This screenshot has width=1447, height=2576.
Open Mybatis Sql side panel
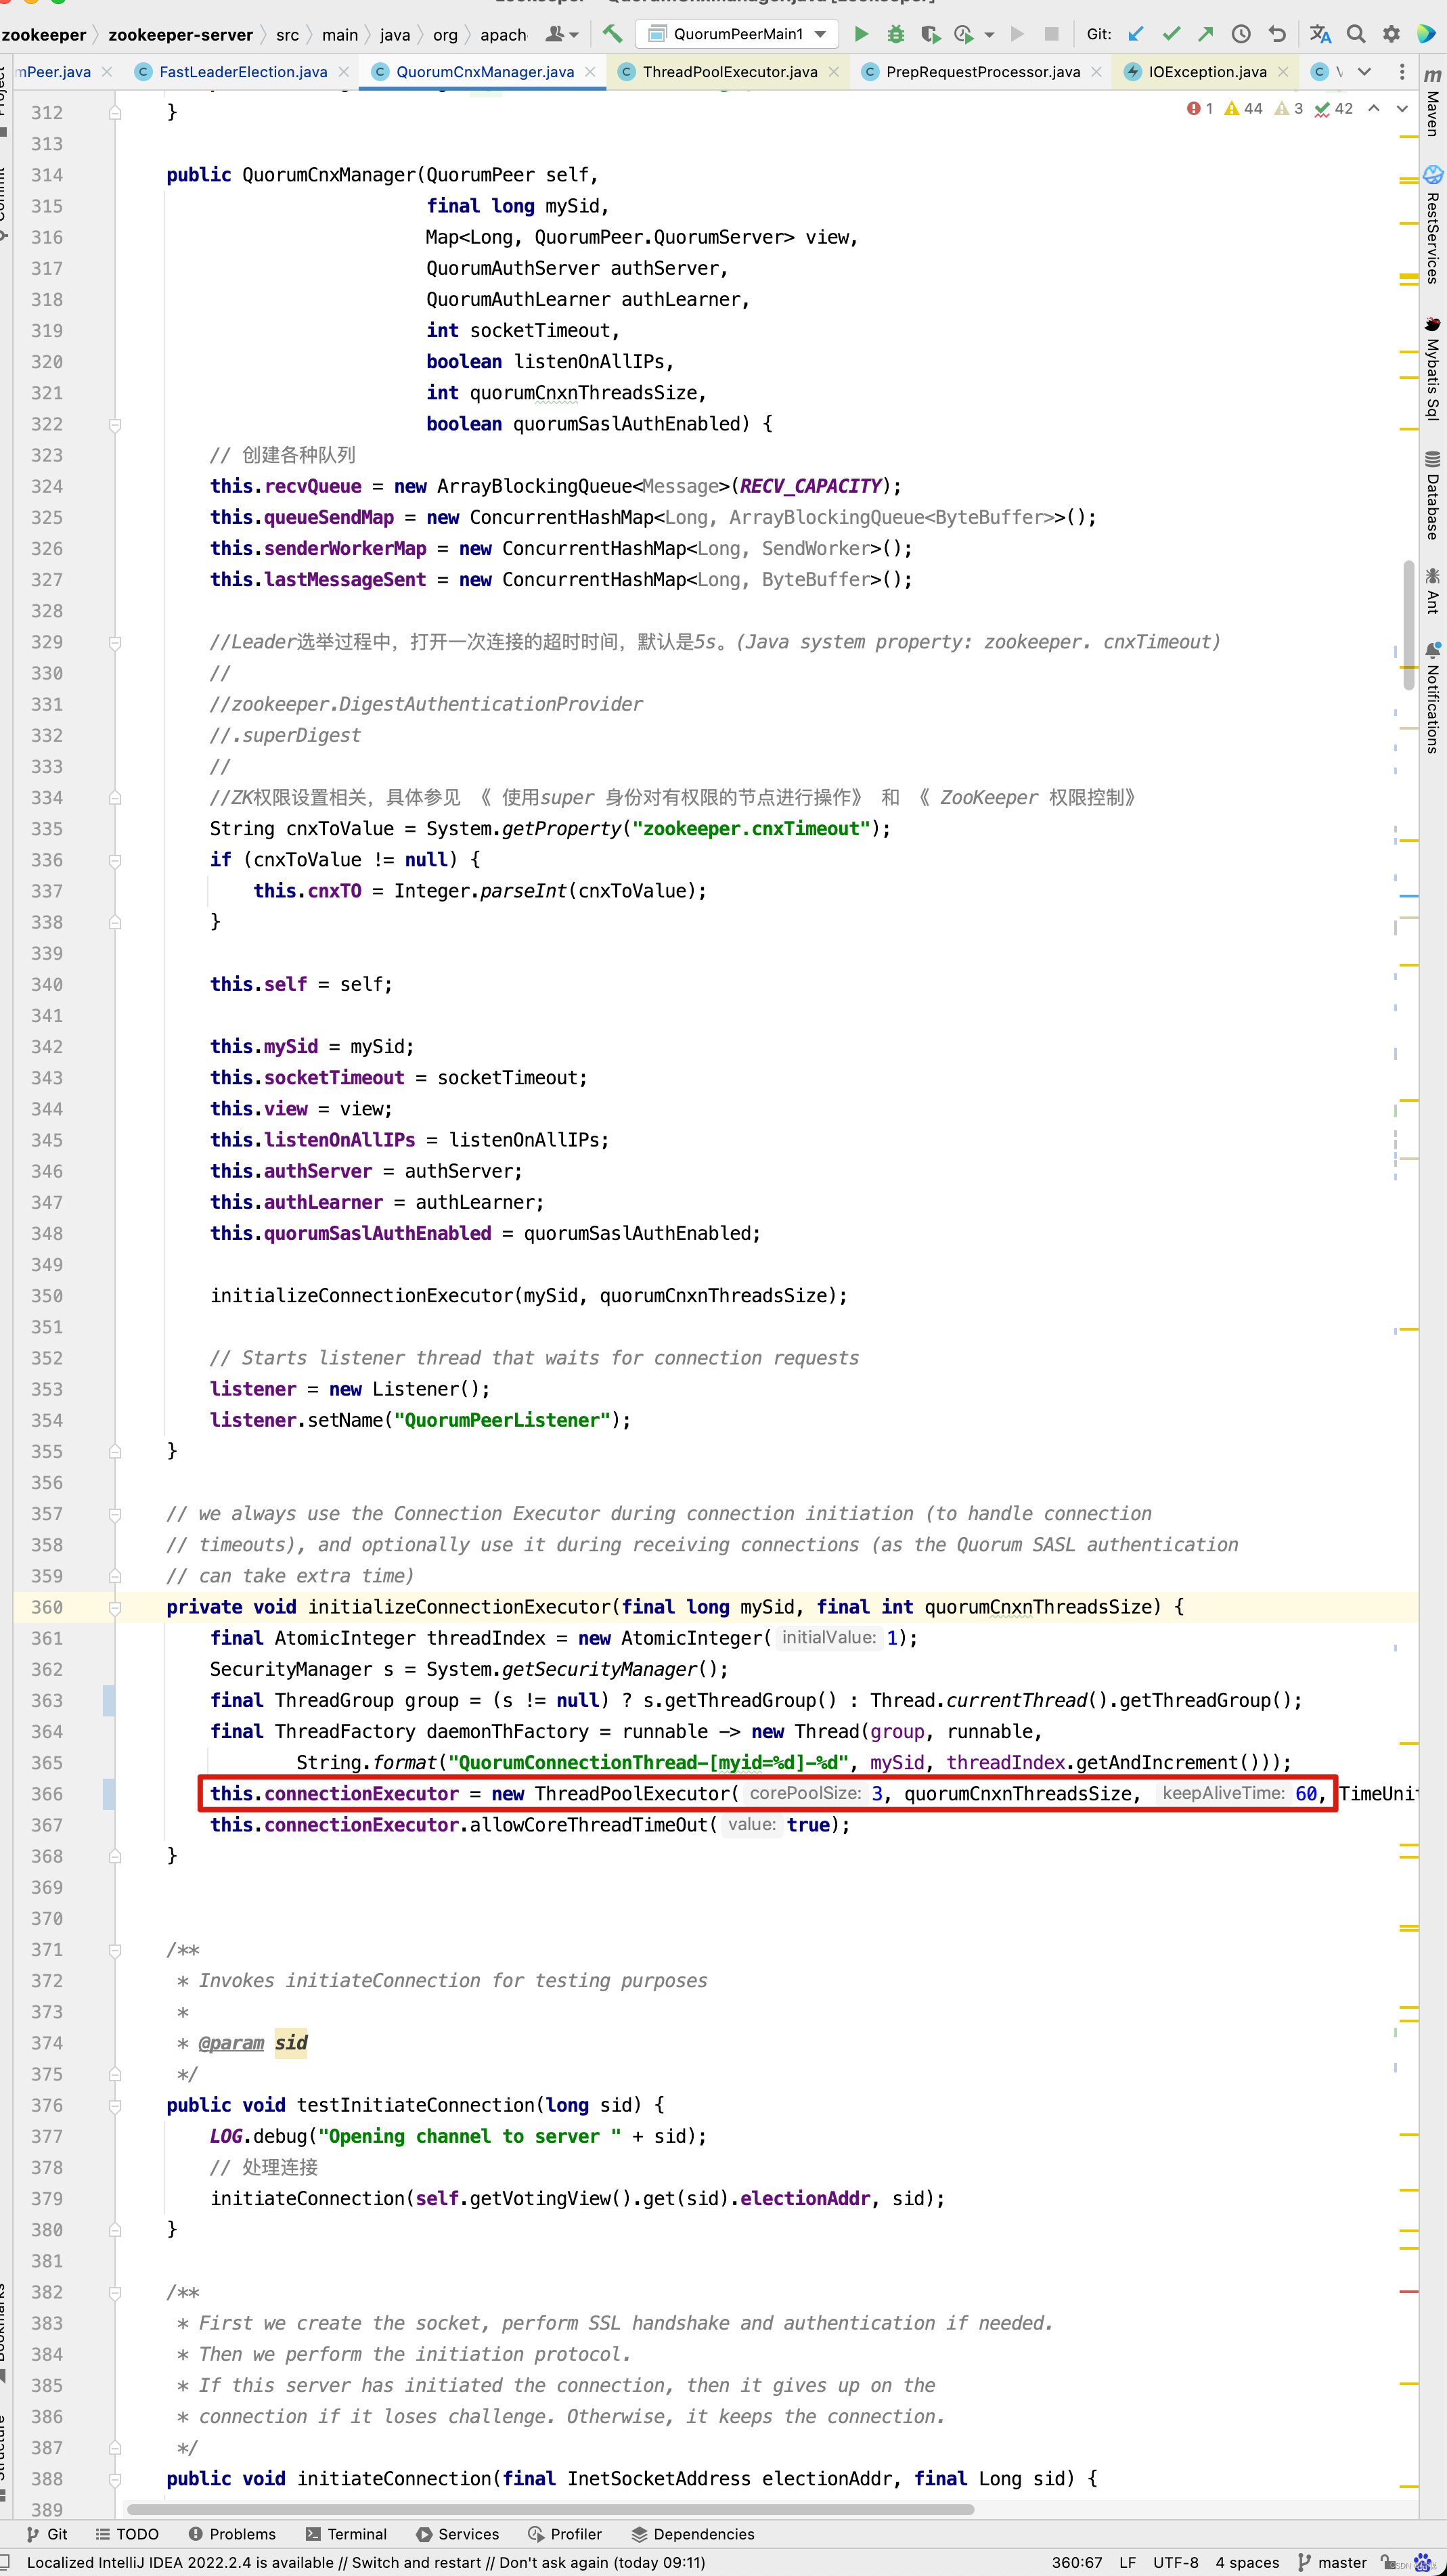pyautogui.click(x=1433, y=368)
